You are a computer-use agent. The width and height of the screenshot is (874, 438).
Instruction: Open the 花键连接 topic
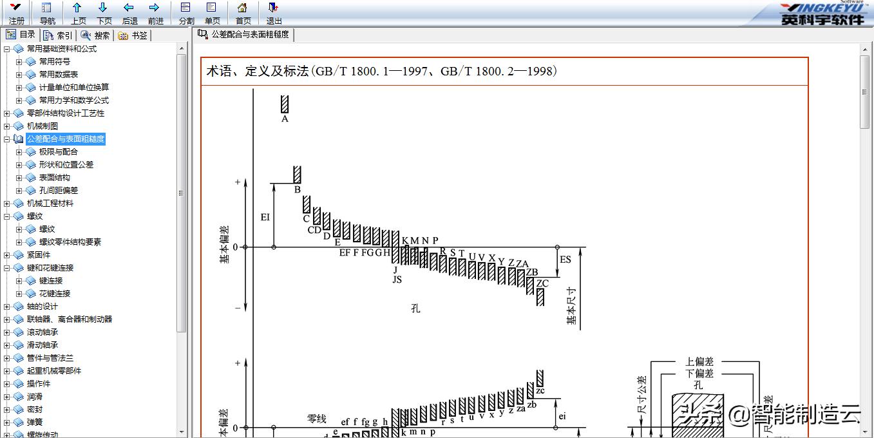click(55, 294)
